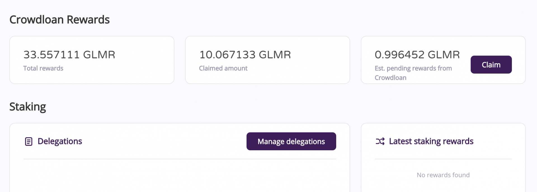The image size is (537, 192).
Task: Click the 10.067133 GLMR amount
Action: (245, 55)
